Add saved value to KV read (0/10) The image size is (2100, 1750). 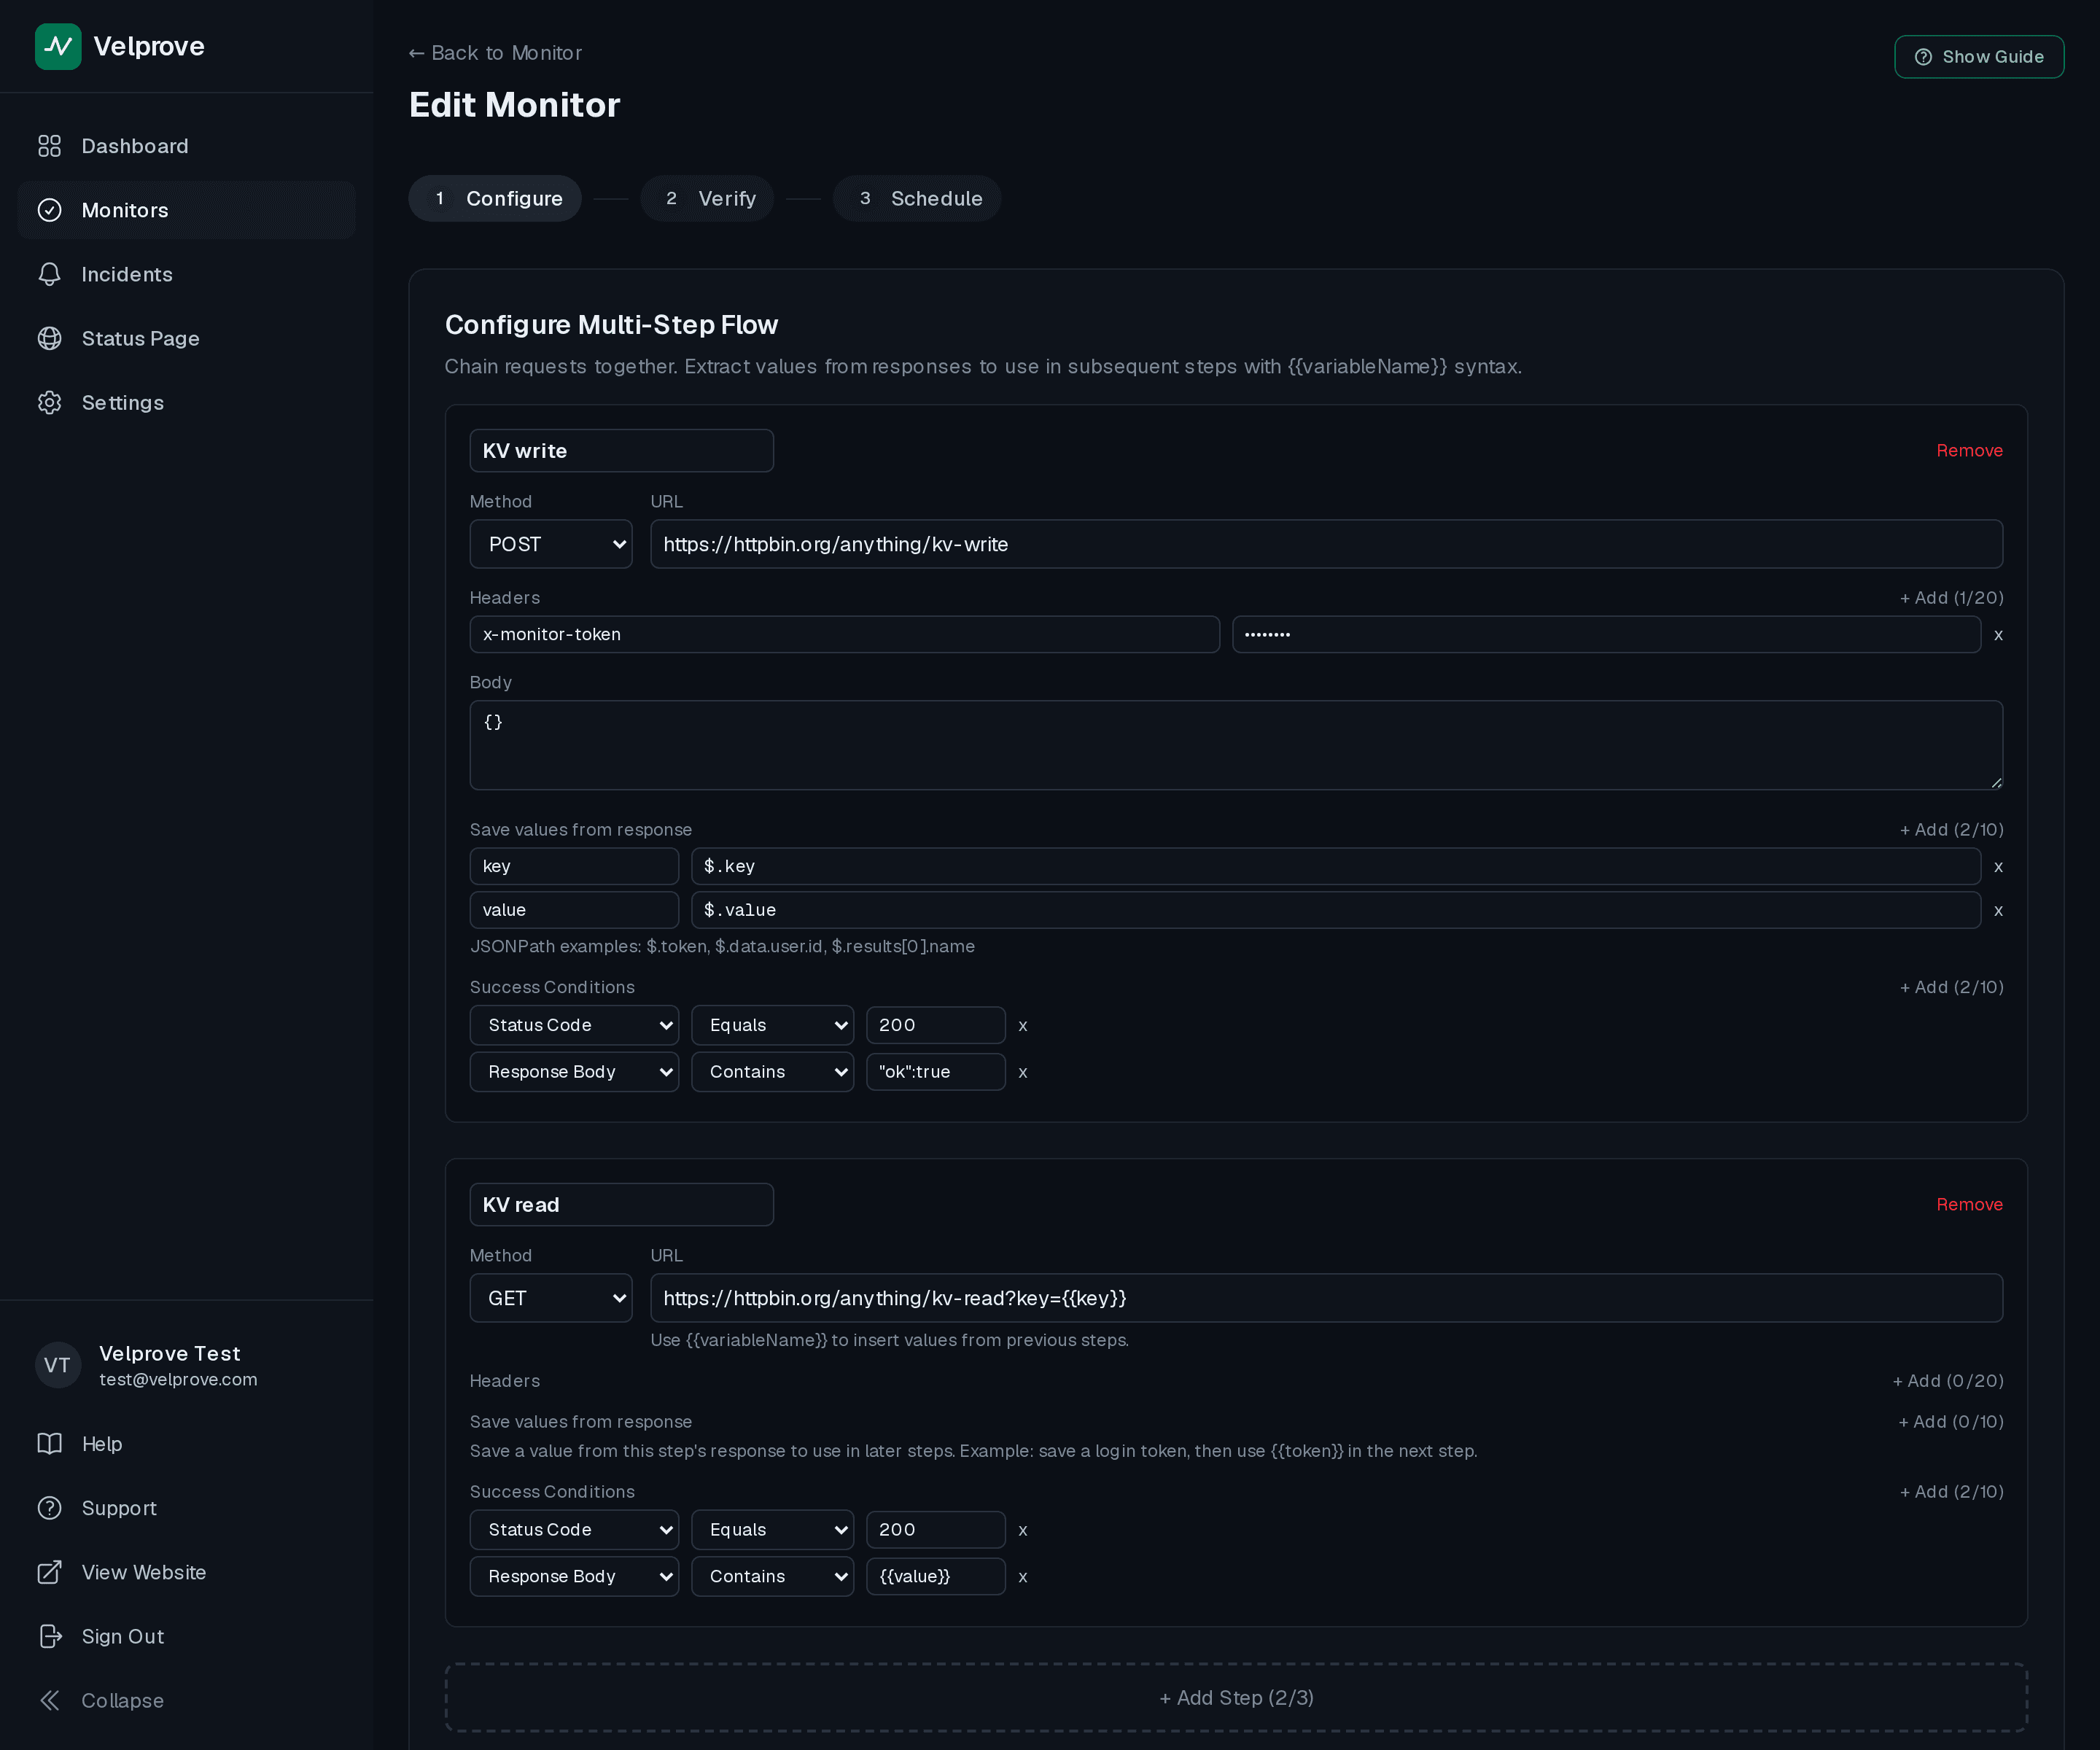click(1950, 1421)
